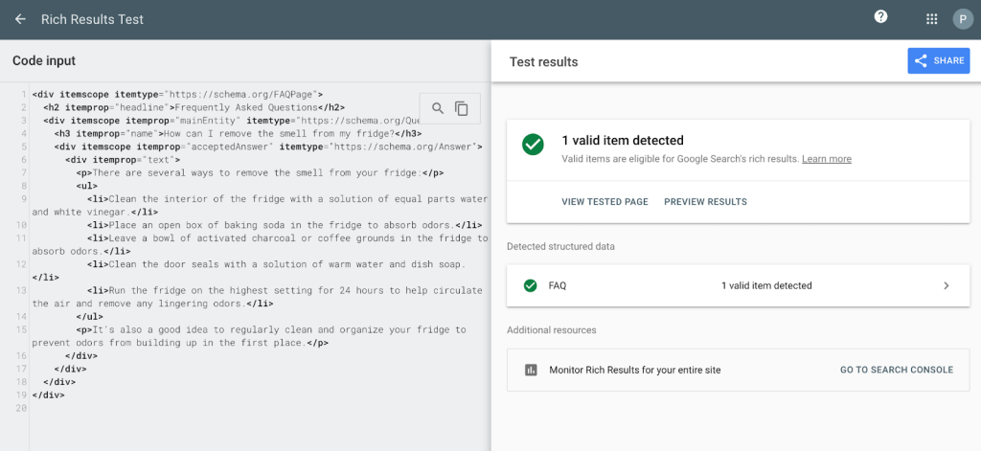Click the Rich Results Test title
The height and width of the screenshot is (451, 981).
pyautogui.click(x=92, y=19)
